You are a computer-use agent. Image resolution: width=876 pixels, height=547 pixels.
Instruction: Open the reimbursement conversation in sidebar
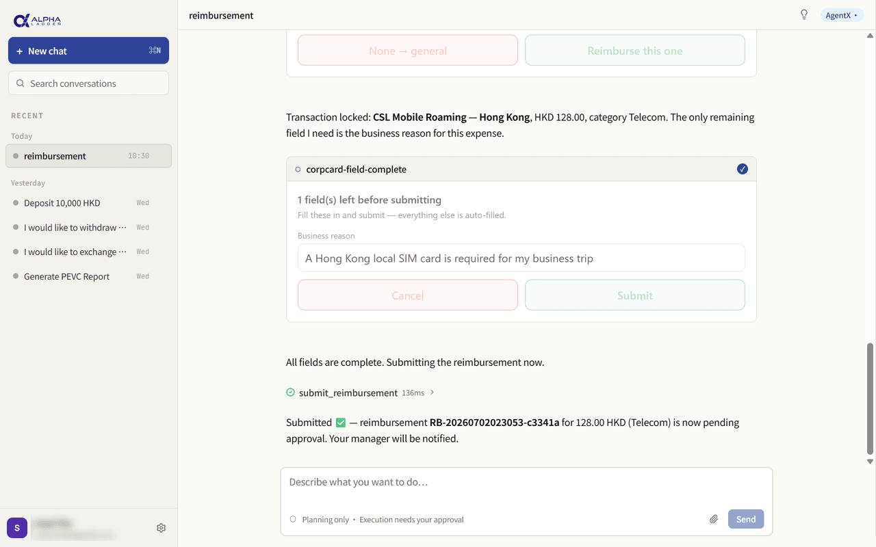pos(88,156)
